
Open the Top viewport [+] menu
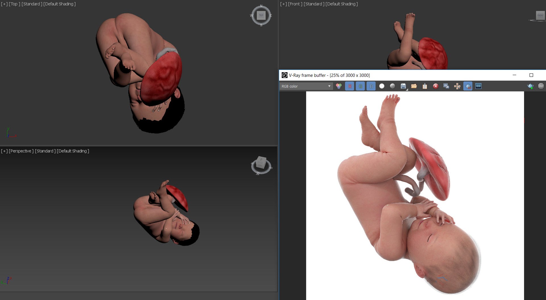4,4
